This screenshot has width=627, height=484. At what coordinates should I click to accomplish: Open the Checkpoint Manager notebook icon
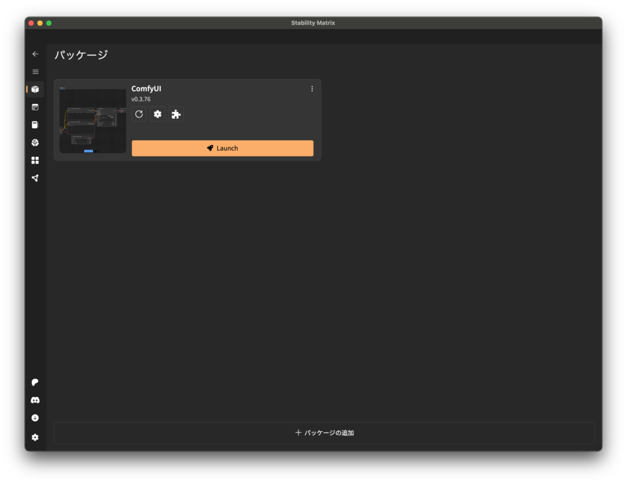pos(35,125)
